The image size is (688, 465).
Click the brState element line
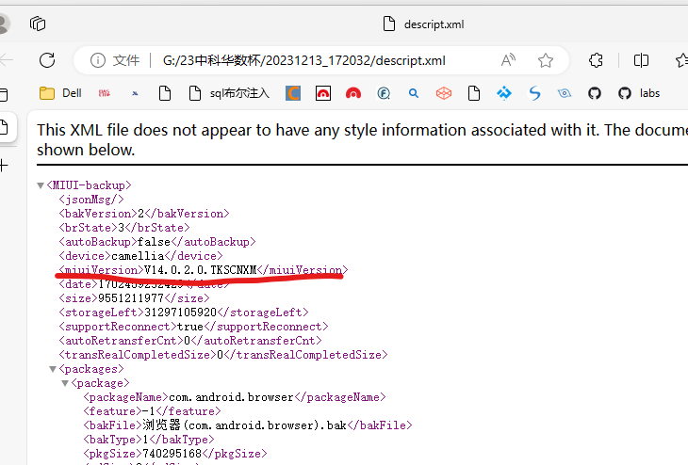click(x=124, y=228)
